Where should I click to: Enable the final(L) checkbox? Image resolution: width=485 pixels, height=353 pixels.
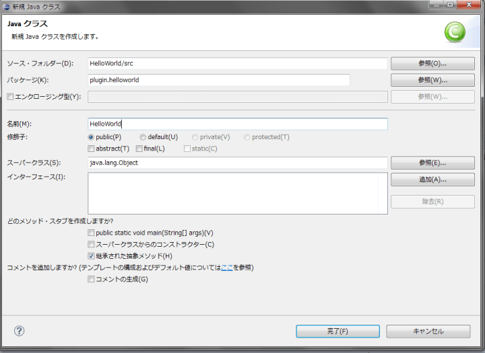tap(139, 149)
